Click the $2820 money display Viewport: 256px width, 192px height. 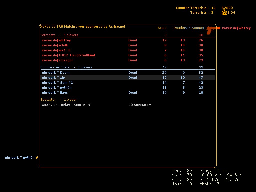click(x=227, y=8)
